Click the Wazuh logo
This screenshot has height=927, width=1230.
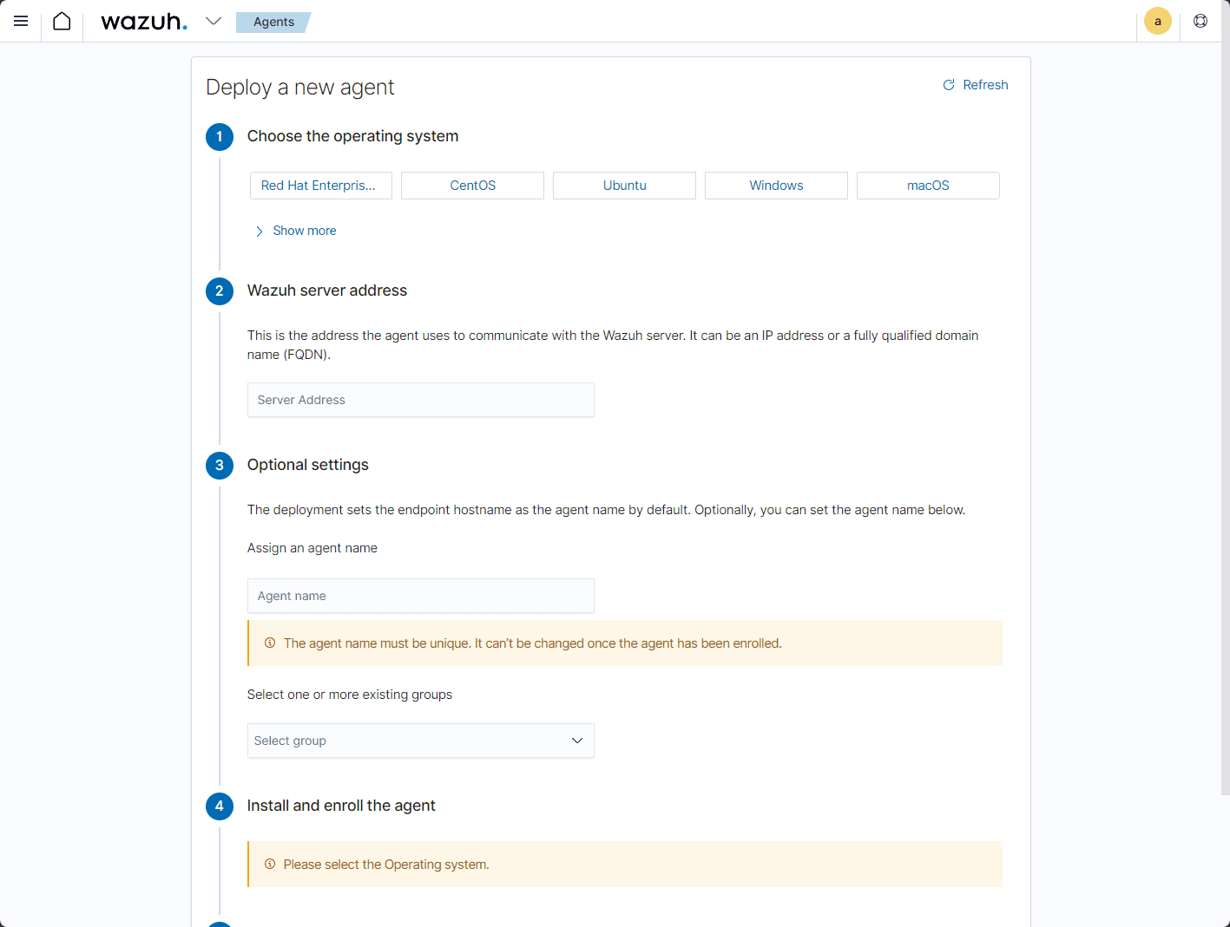(144, 22)
